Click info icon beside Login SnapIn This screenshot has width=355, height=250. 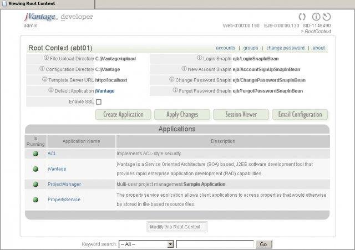click(x=200, y=58)
